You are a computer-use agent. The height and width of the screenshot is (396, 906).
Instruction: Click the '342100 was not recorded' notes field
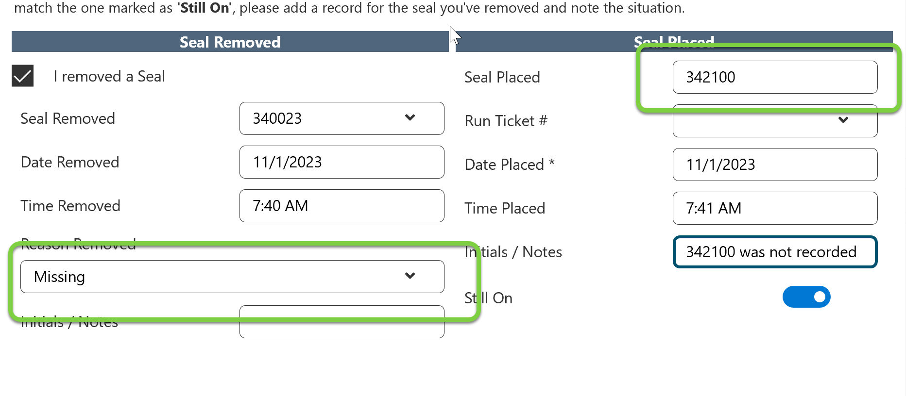click(774, 252)
